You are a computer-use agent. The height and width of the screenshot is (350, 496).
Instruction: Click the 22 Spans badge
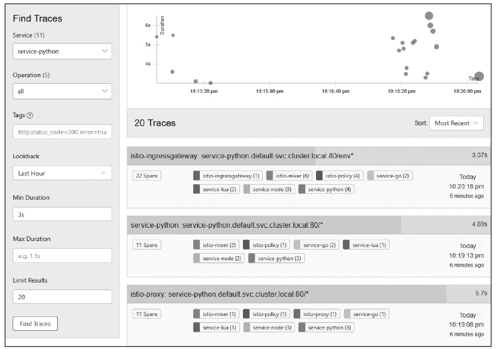point(147,176)
